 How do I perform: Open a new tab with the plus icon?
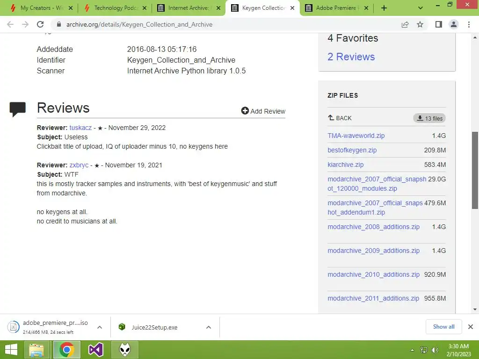384,8
